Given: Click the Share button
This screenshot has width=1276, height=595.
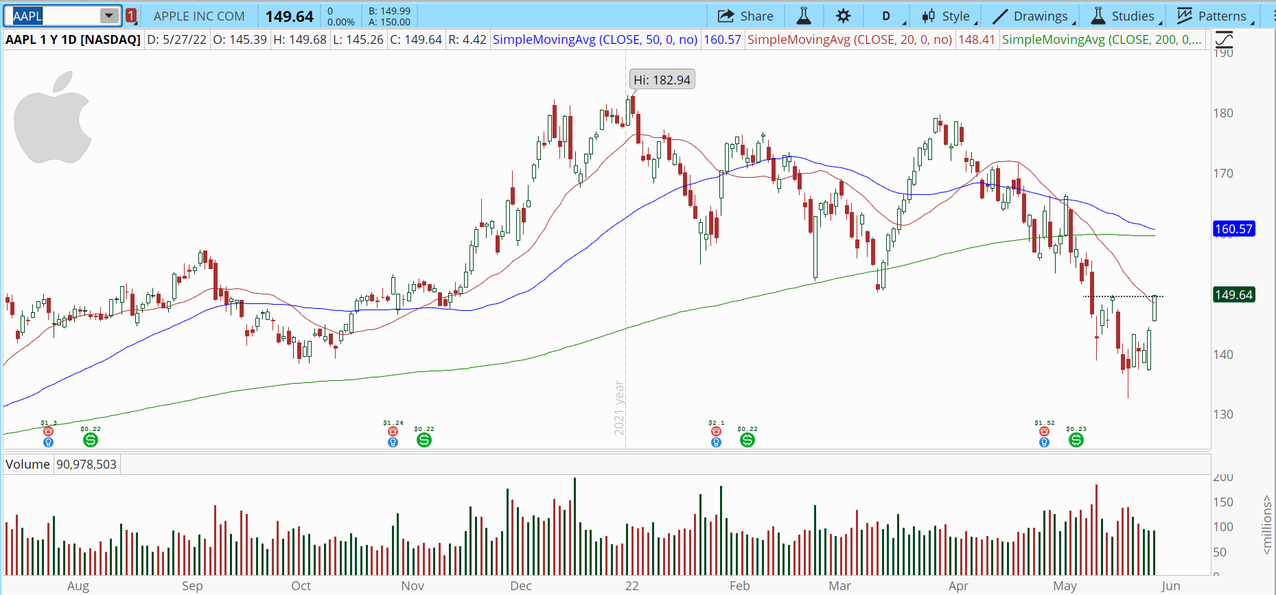Looking at the screenshot, I should [745, 16].
